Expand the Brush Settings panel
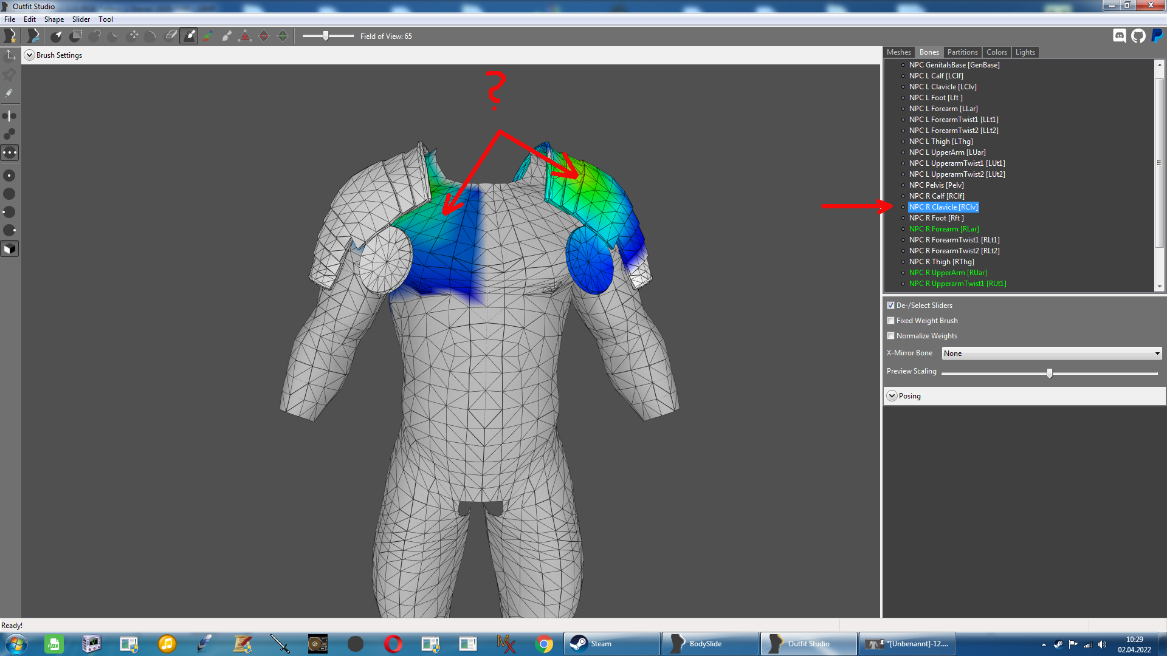 (x=29, y=55)
